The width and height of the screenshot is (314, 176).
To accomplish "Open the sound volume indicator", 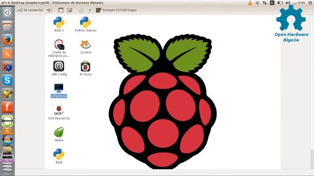I will pos(288,3).
